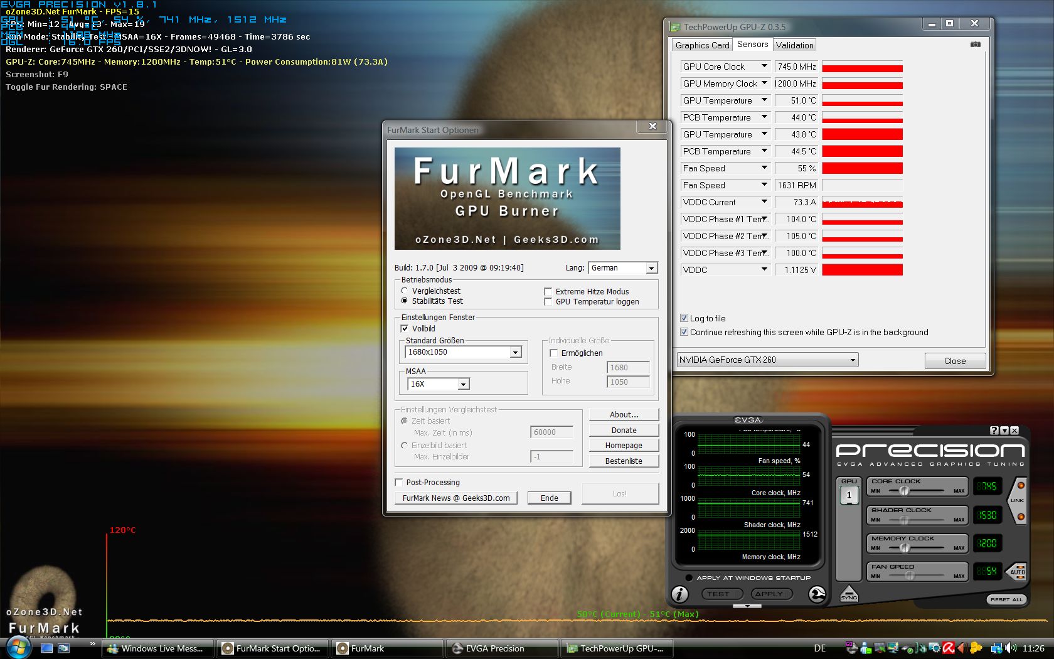Viewport: 1054px width, 659px height.
Task: Click the FAN SPEED slider handle
Action: [910, 576]
